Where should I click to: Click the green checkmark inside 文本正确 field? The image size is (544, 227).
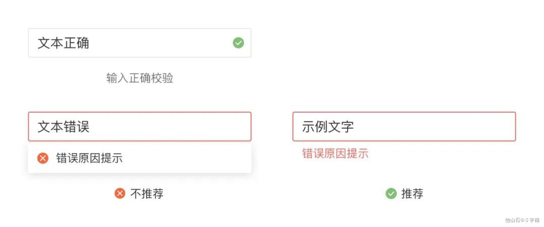click(x=238, y=43)
